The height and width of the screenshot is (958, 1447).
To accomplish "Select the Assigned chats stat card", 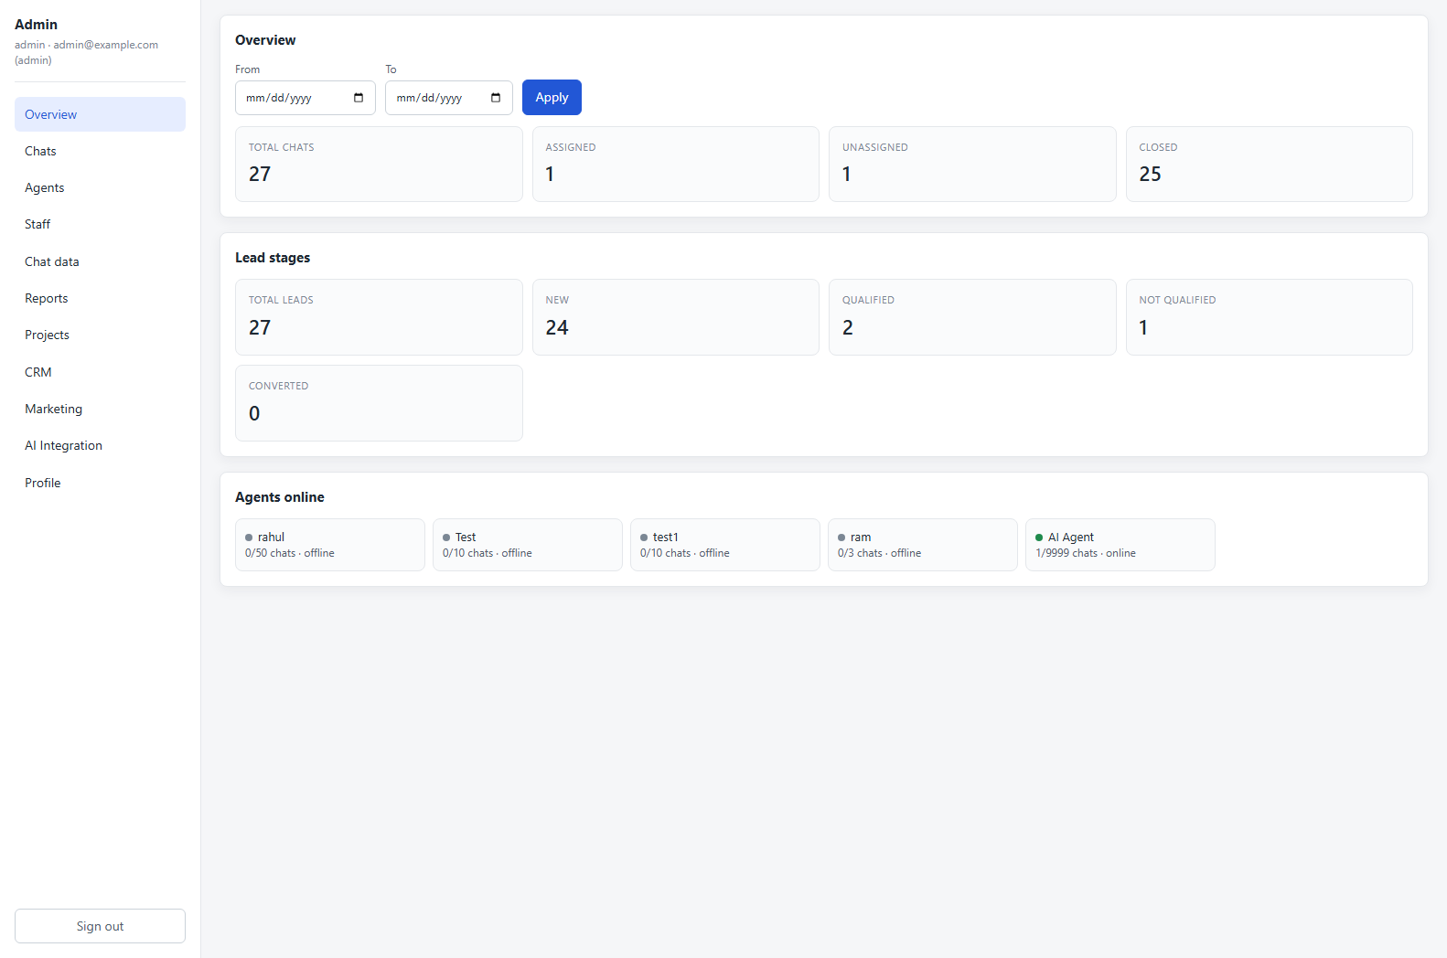I will 676,164.
